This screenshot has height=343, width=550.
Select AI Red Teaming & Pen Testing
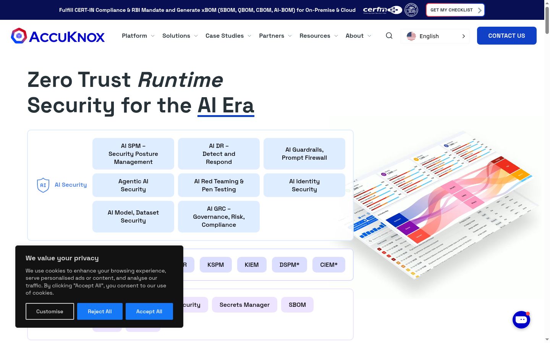[219, 185]
